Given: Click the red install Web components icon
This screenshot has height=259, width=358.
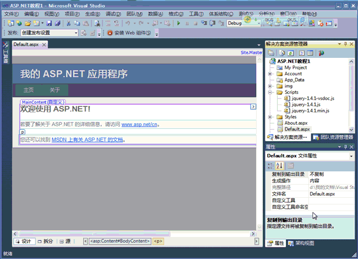Looking at the screenshot, I should point(110,33).
